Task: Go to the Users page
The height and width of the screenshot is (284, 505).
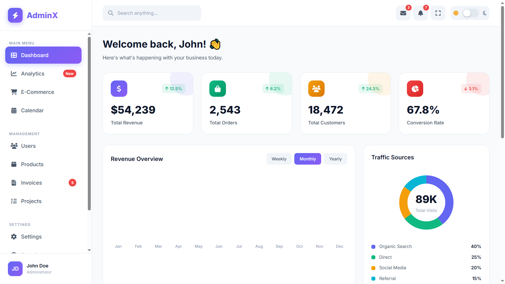Action: pos(43,146)
